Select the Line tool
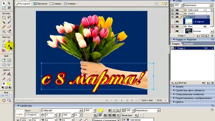 [x=4, y=41]
